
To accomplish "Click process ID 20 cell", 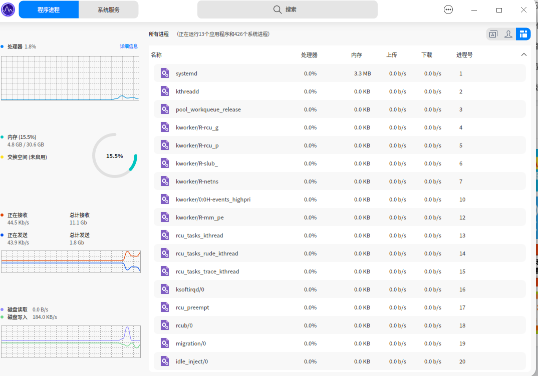I will tap(462, 361).
